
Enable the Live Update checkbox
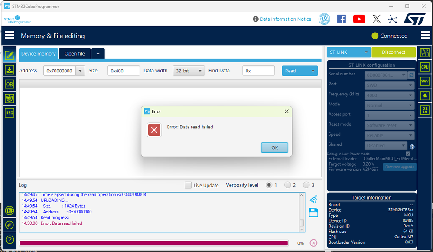pos(188,185)
